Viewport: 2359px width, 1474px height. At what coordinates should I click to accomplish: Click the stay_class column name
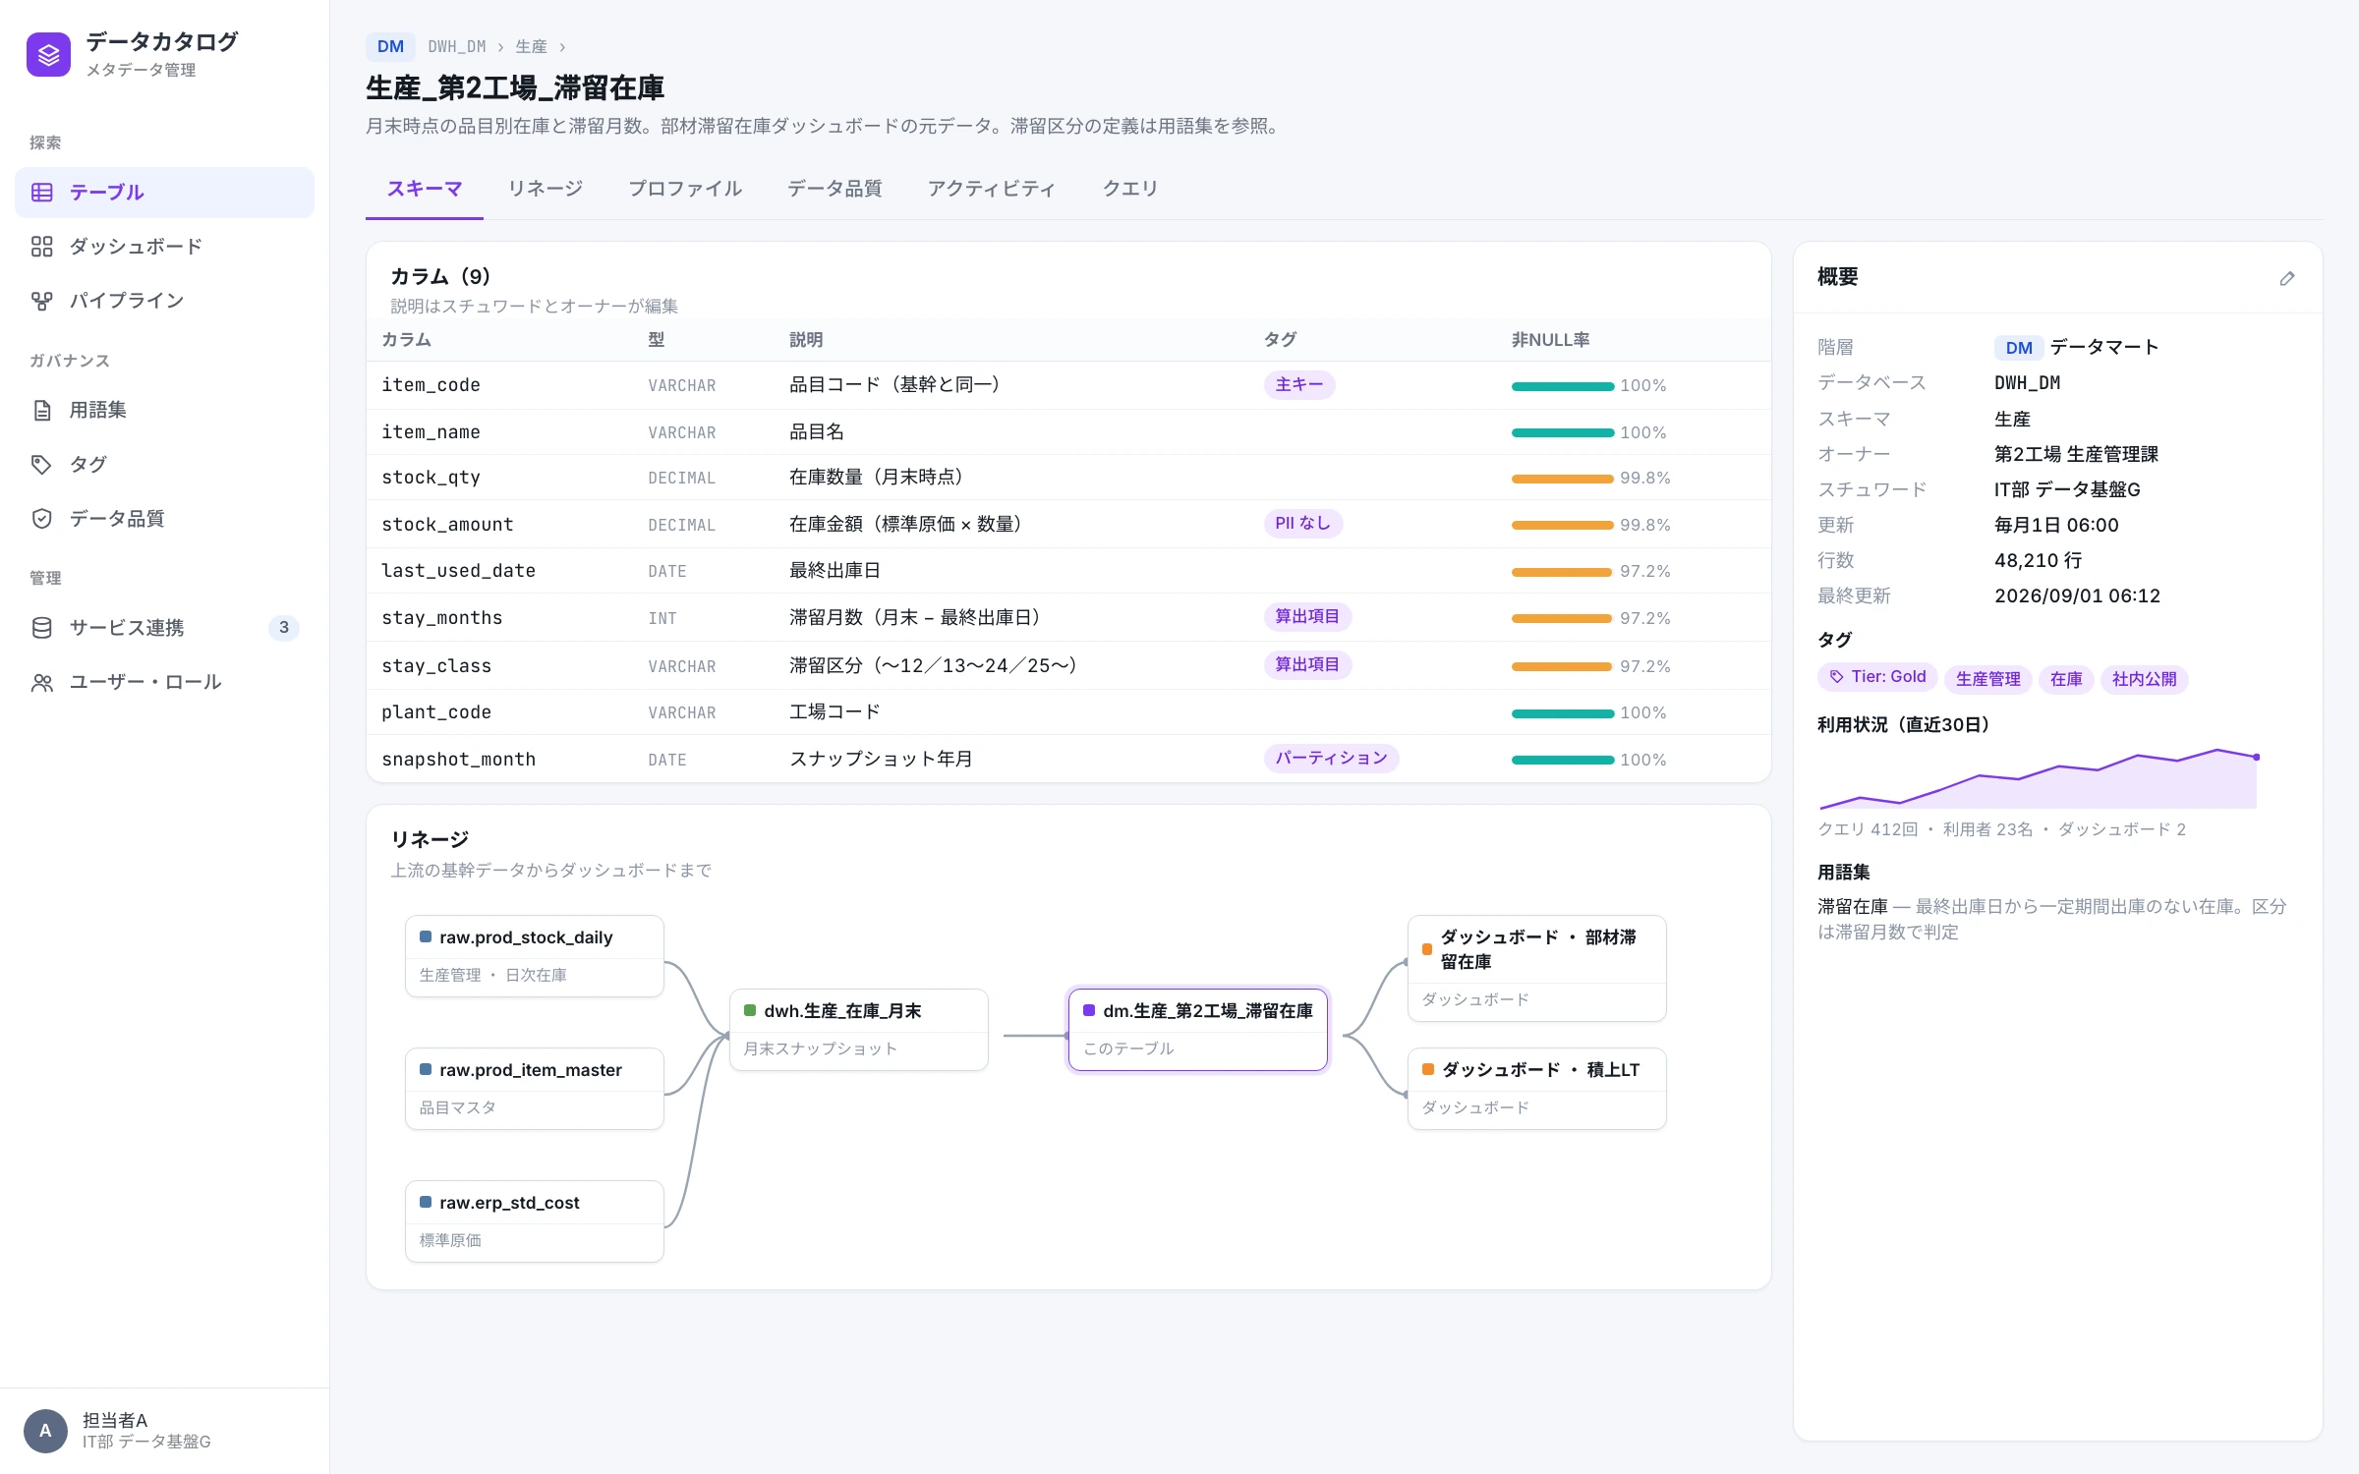(436, 666)
